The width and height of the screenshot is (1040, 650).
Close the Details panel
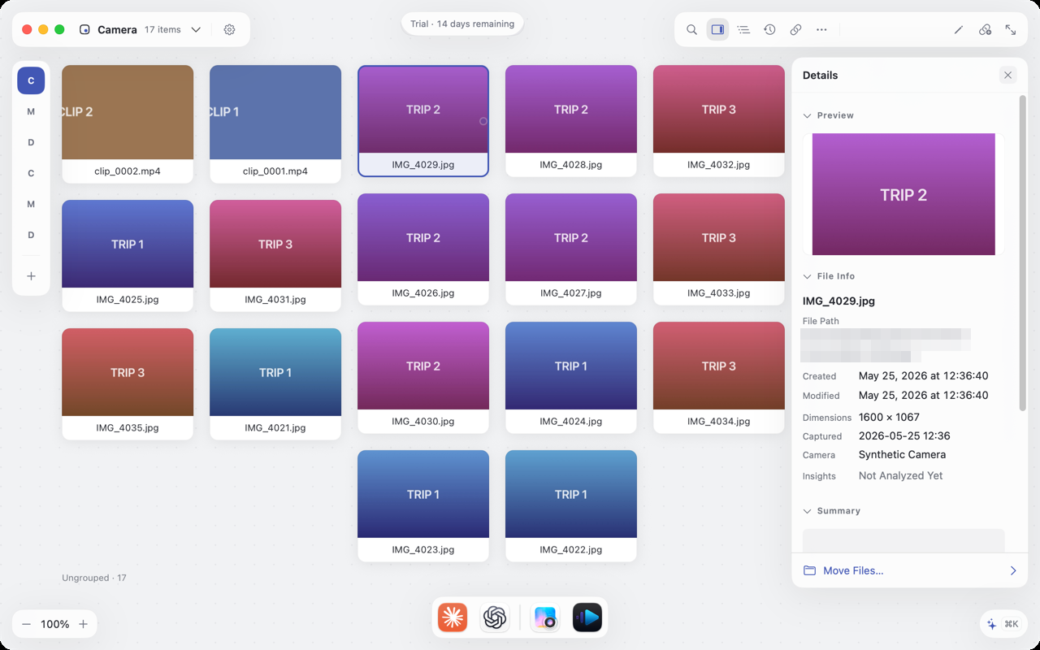click(x=1007, y=75)
